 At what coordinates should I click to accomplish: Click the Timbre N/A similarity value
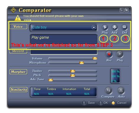51,94
